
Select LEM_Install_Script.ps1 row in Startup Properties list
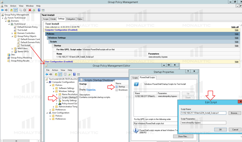coord(157,96)
